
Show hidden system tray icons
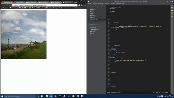[x=156, y=96]
